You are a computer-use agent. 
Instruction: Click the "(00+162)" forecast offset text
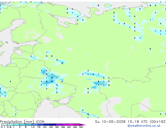[158, 122]
